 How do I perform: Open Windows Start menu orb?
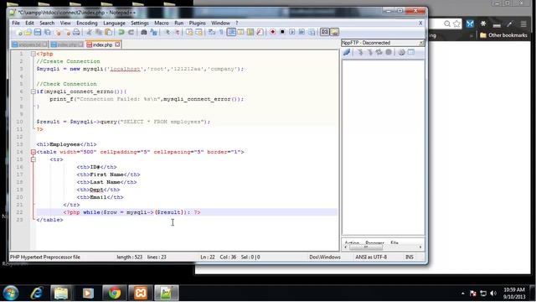11,293
